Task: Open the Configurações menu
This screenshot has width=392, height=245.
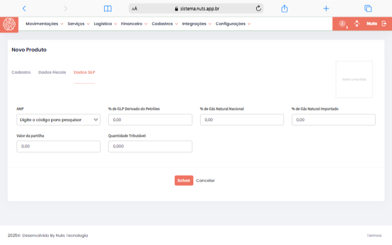Action: (x=232, y=24)
